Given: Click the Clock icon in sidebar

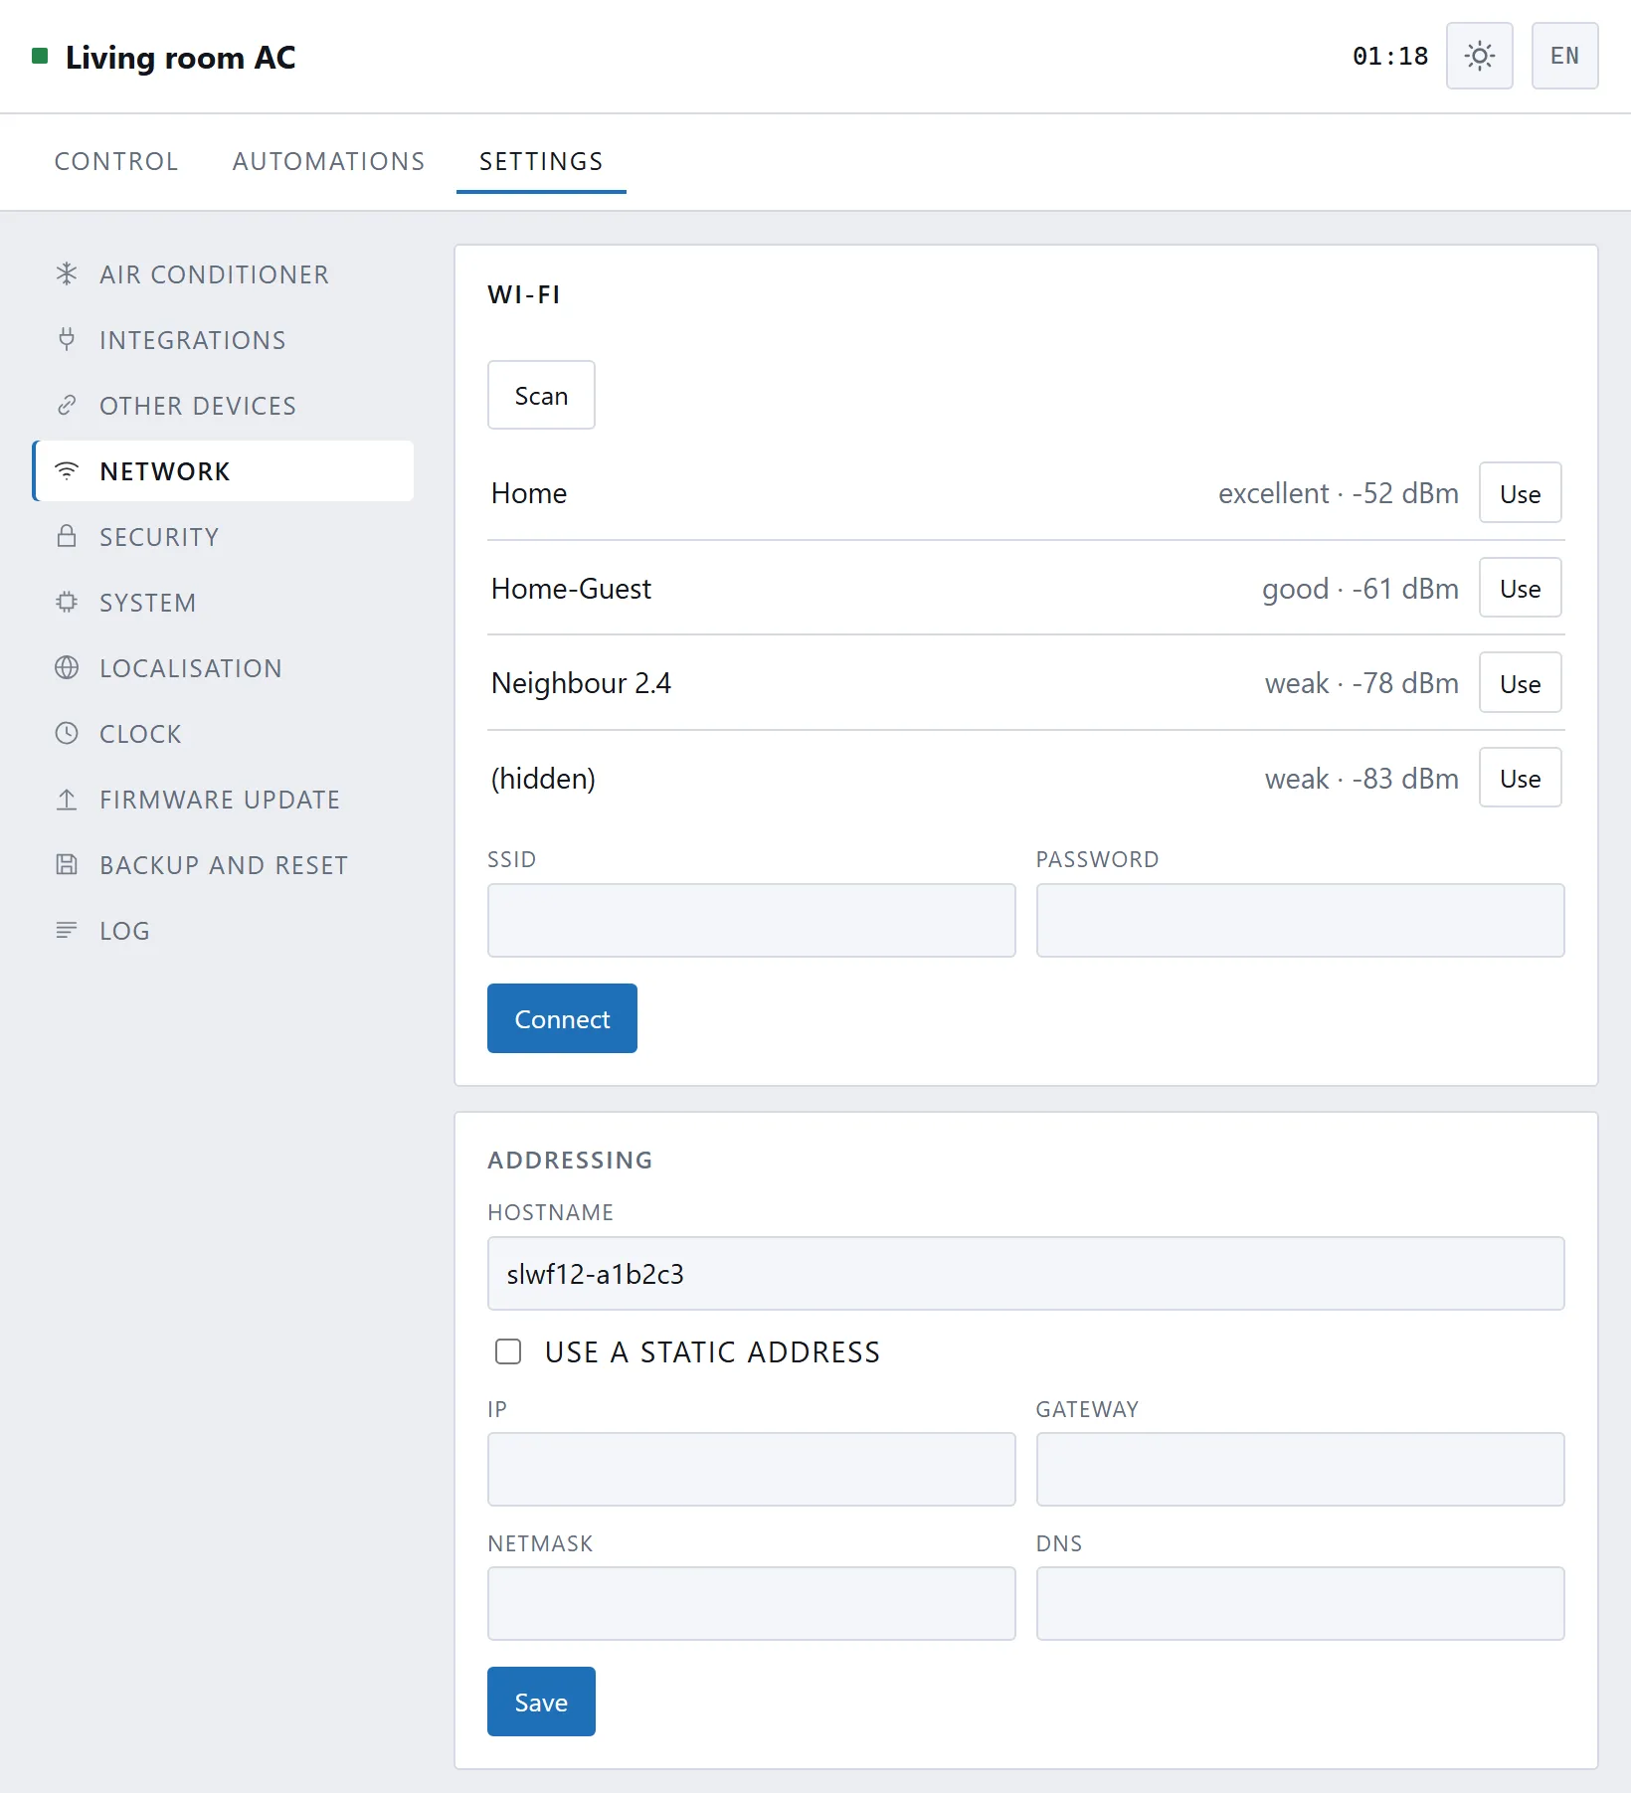Looking at the screenshot, I should [x=67, y=733].
